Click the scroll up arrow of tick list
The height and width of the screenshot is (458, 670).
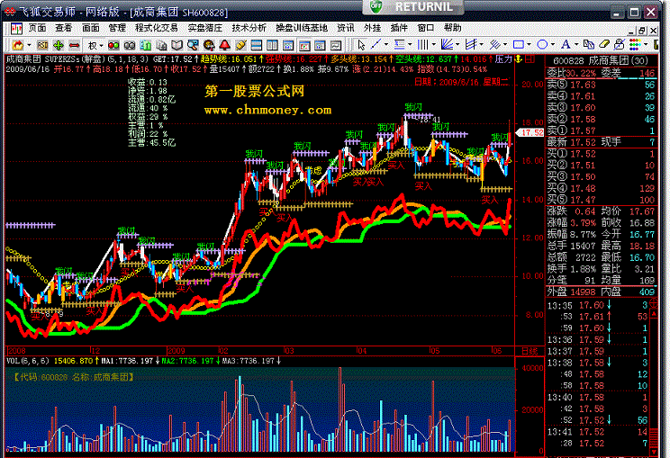pyautogui.click(x=653, y=315)
